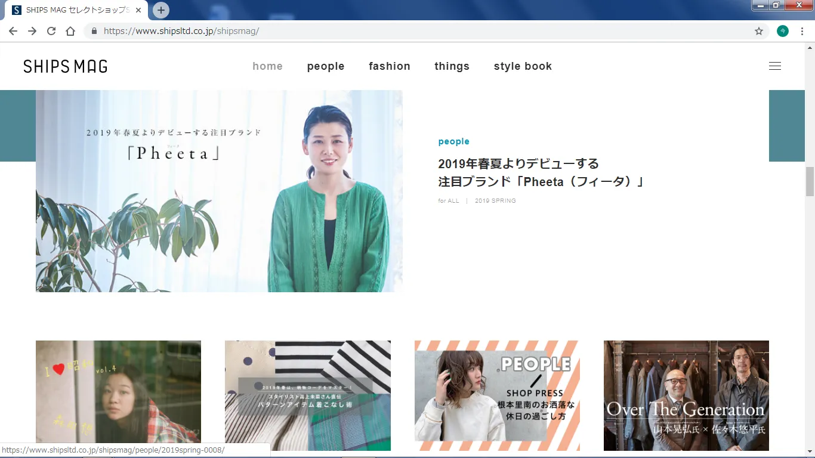This screenshot has height=458, width=815.
Task: Click the browser forward arrow
Action: [32, 31]
